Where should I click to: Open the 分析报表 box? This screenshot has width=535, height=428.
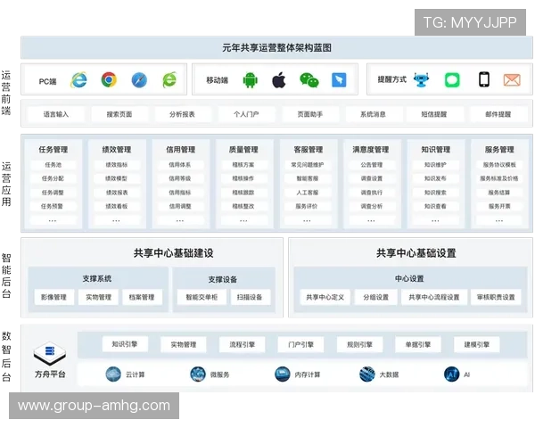[x=182, y=114]
